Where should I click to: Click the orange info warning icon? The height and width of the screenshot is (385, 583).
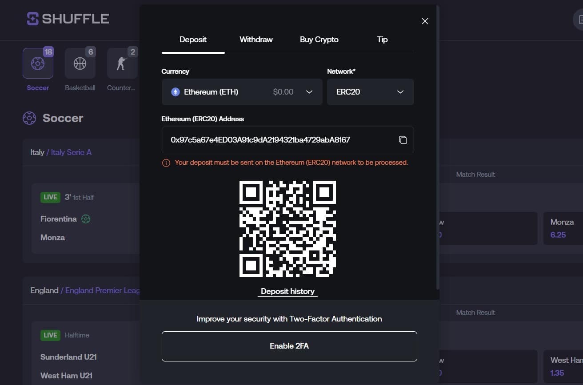pyautogui.click(x=166, y=163)
